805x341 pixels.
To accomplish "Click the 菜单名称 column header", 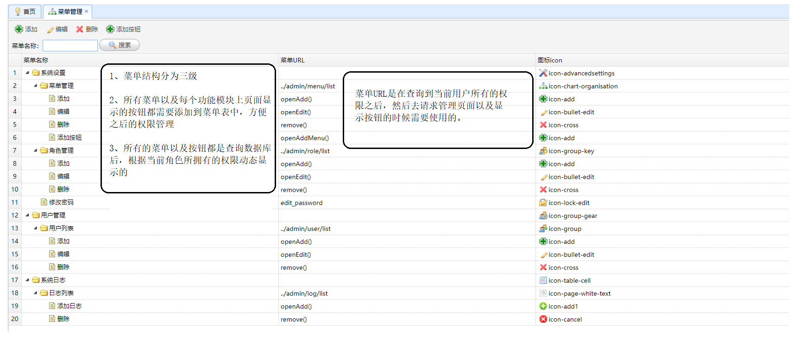I will pyautogui.click(x=150, y=60).
